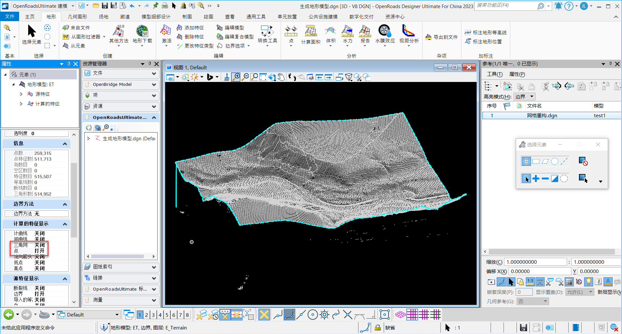Click 导出到文件 export button
The height and width of the screenshot is (334, 622).
pos(442,37)
